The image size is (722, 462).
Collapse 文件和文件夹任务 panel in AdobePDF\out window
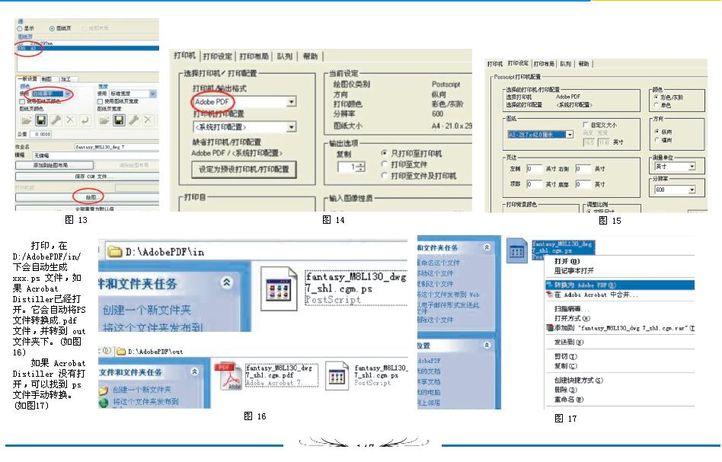click(x=194, y=371)
